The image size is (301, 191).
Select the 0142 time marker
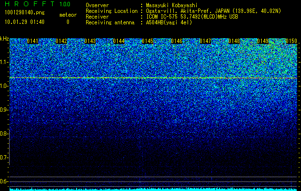(x=61, y=41)
